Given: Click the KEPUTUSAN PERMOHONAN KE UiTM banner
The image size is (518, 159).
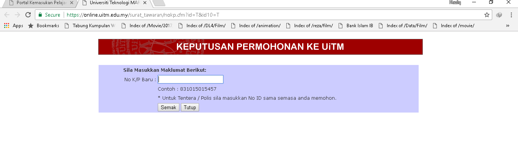Looking at the screenshot, I should point(260,47).
